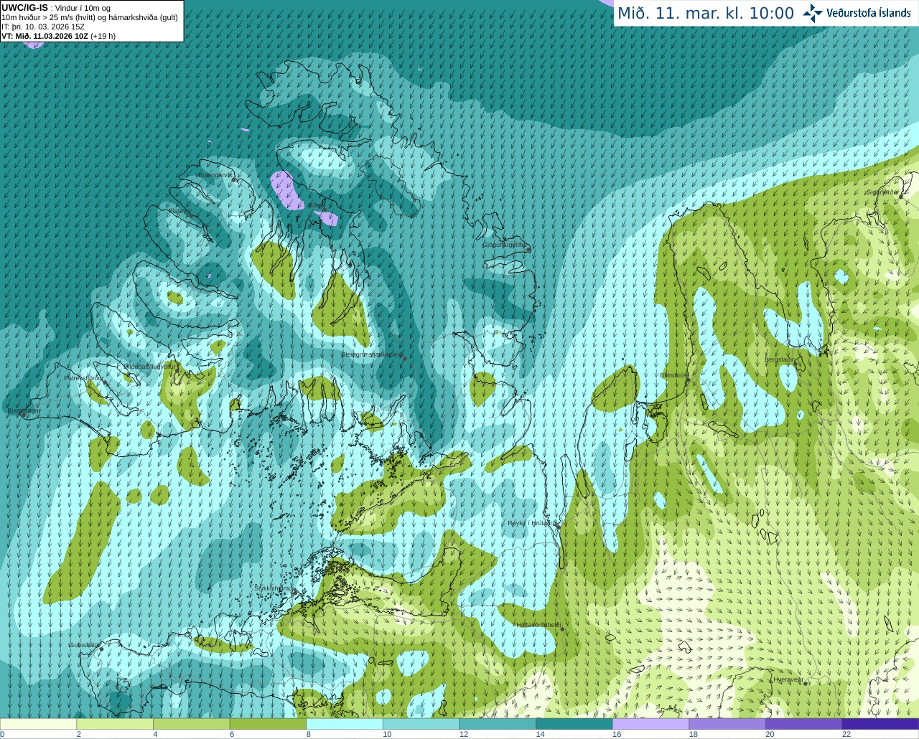Click the Gufuskálar station label
The height and width of the screenshot is (739, 919).
tap(83, 644)
